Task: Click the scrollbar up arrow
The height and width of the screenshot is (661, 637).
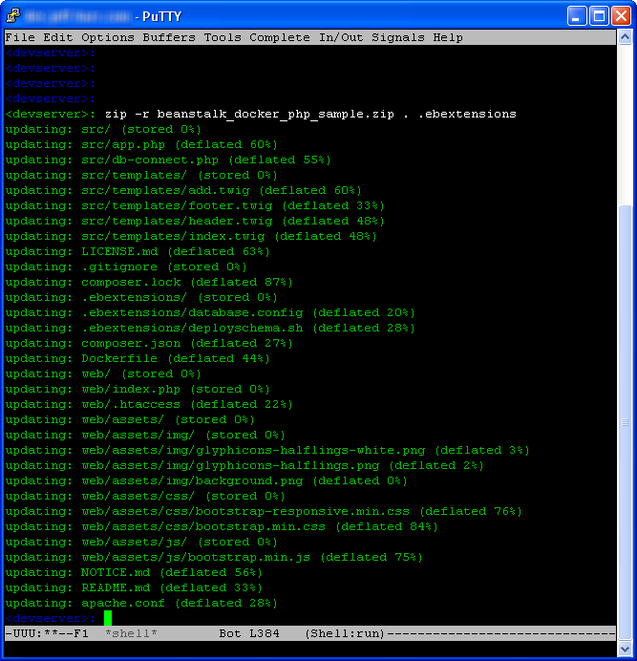Action: (x=625, y=37)
